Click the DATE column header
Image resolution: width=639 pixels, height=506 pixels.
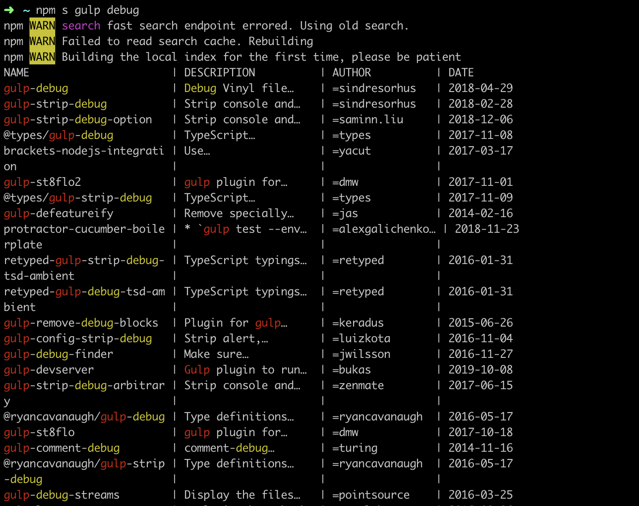coord(460,72)
